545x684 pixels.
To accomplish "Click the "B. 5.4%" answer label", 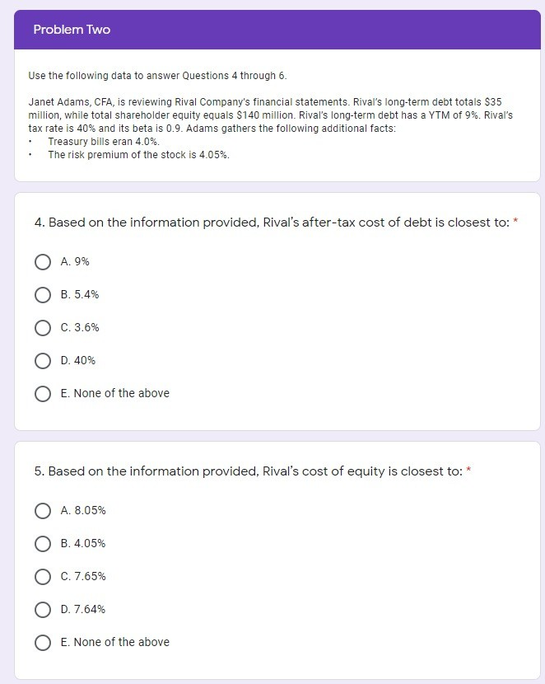I will click(80, 294).
